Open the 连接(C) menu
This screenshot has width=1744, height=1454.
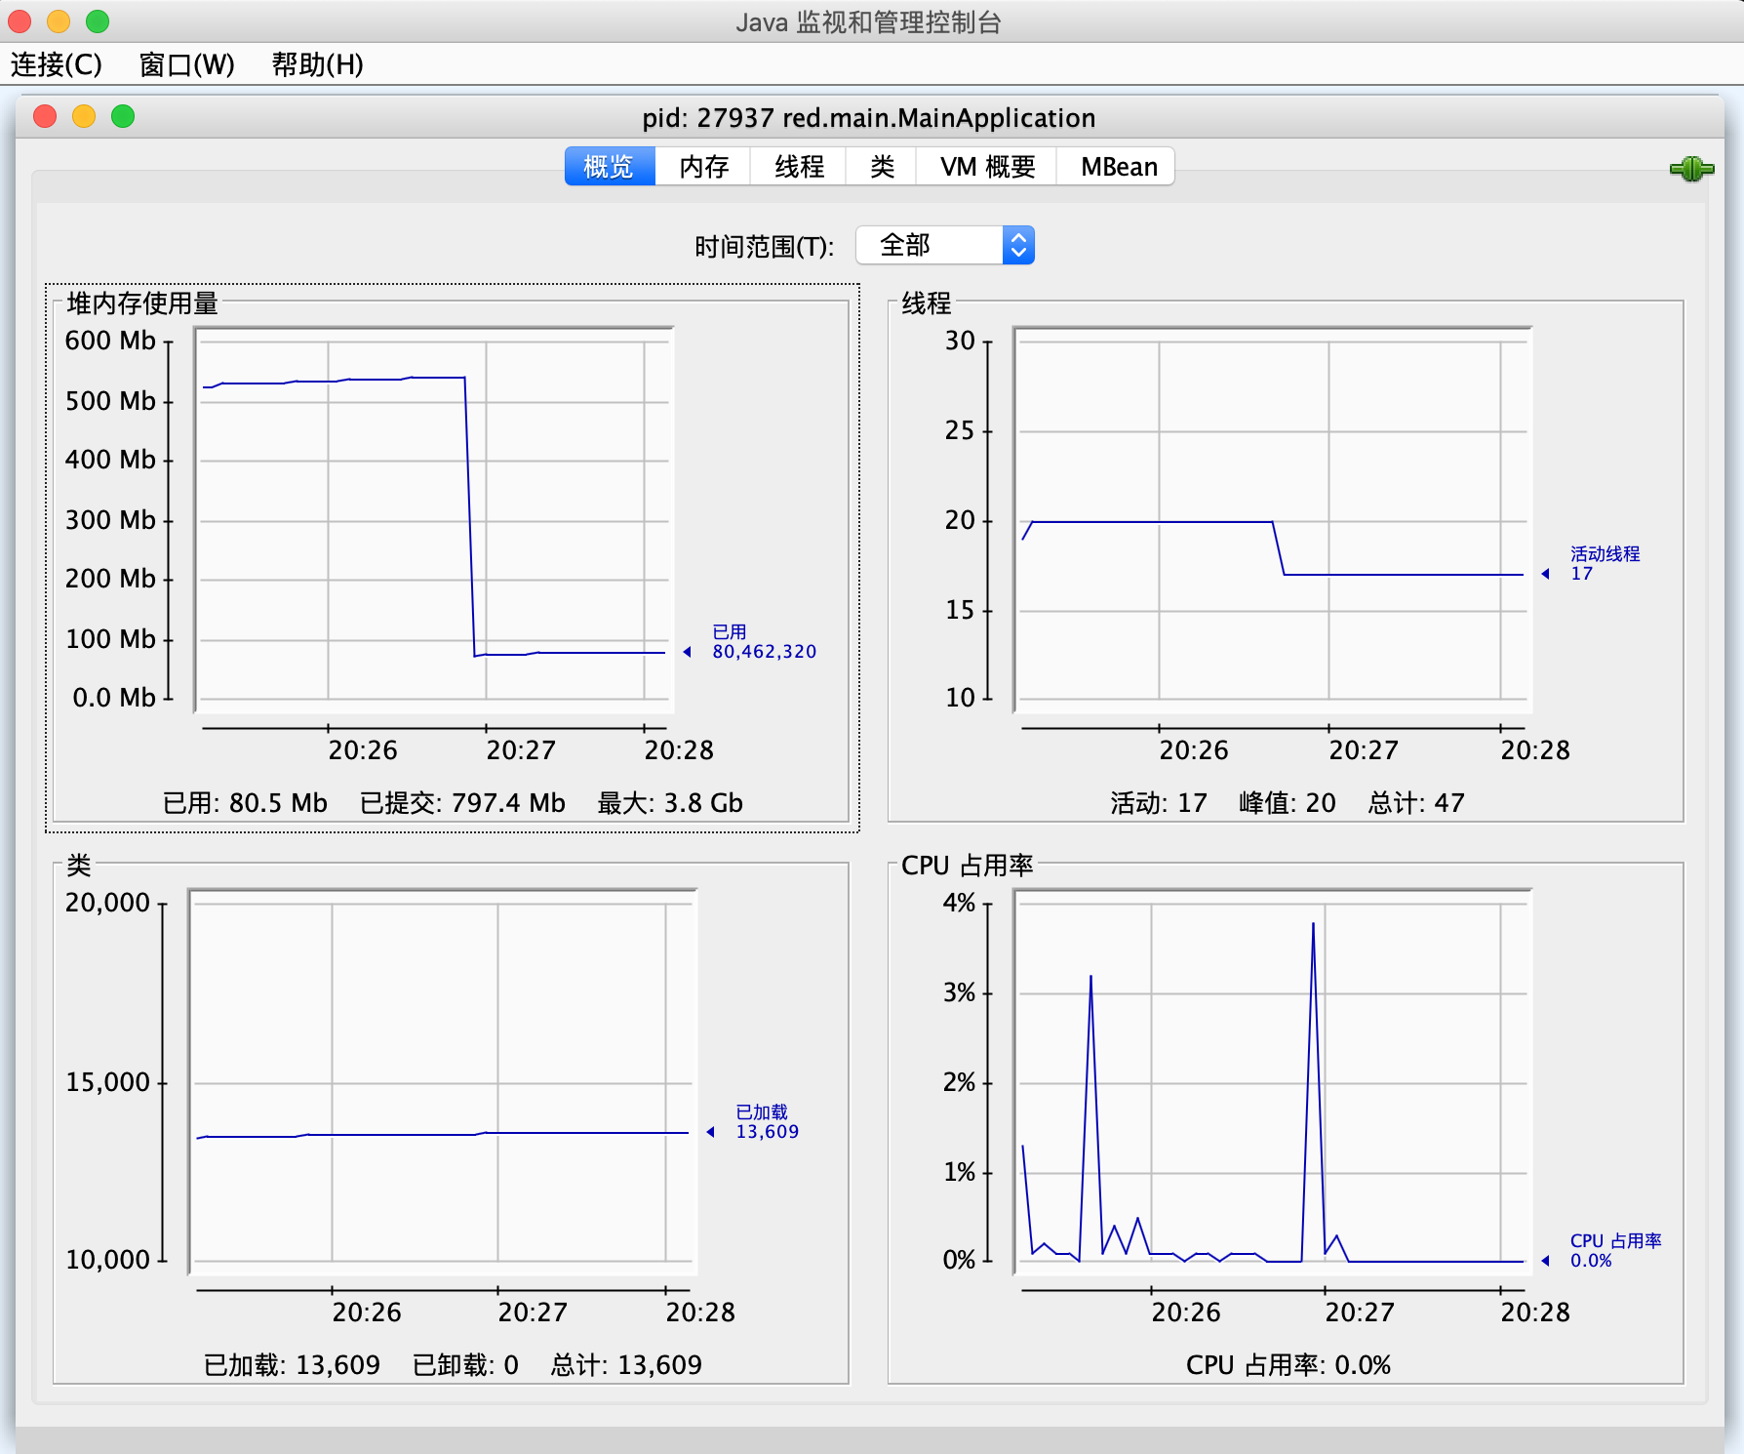pyautogui.click(x=56, y=64)
